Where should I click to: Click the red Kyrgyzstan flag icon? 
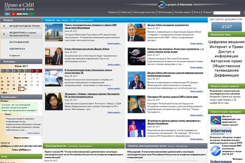13,14
